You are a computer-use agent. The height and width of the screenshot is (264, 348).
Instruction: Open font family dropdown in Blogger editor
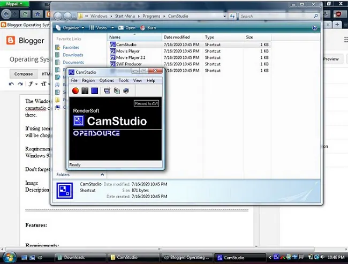pos(33,84)
